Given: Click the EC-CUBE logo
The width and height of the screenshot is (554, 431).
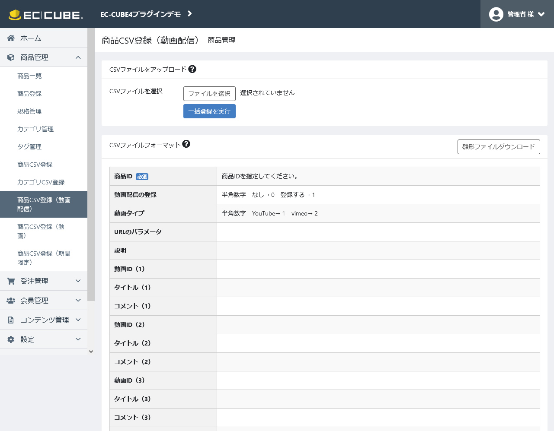Looking at the screenshot, I should (x=45, y=15).
